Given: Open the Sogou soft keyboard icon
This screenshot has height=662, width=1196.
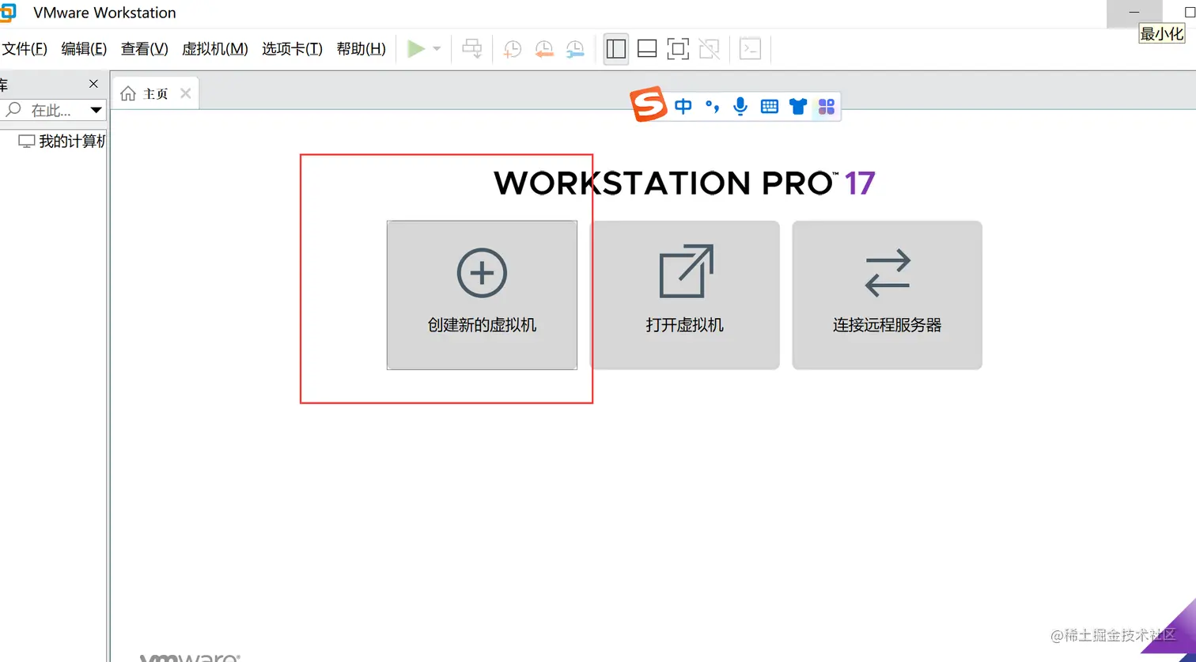Looking at the screenshot, I should 770,106.
